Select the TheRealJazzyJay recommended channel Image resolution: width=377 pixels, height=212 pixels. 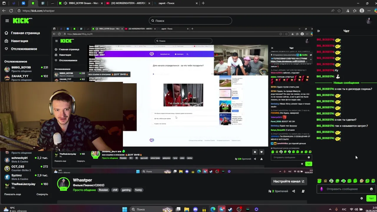[x=26, y=186]
